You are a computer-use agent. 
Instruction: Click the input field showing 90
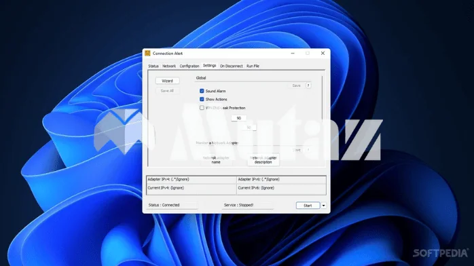point(238,118)
